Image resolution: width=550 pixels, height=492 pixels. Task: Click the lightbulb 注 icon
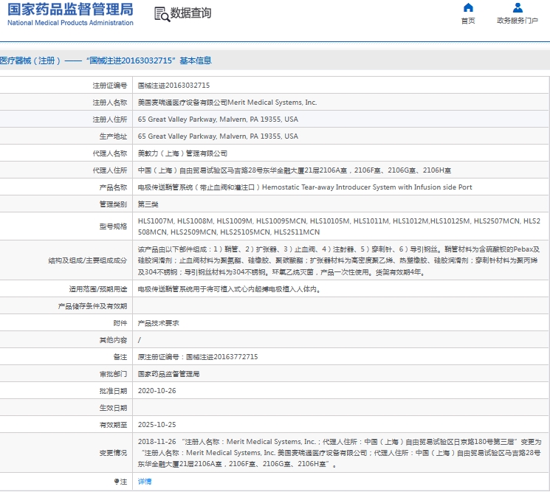[117, 482]
